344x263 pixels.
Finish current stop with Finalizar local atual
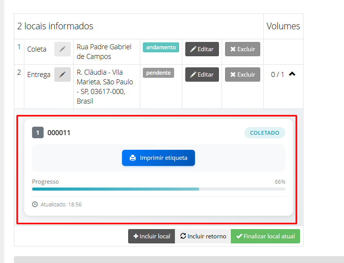pyautogui.click(x=266, y=236)
